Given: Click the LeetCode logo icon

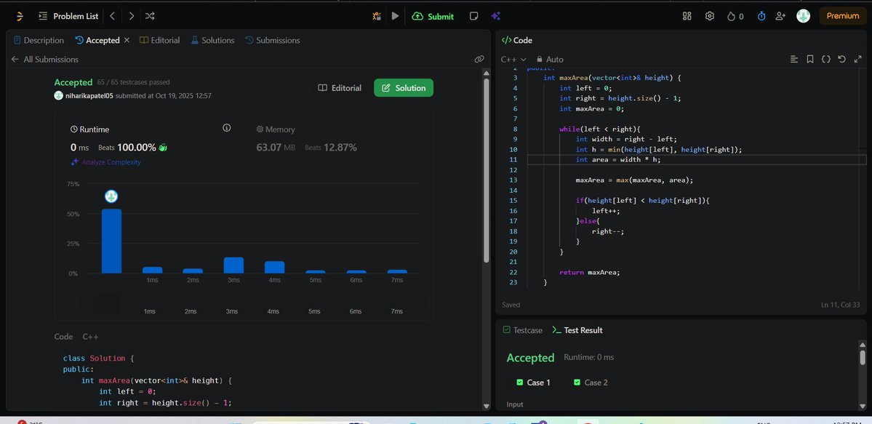Looking at the screenshot, I should click(x=20, y=16).
